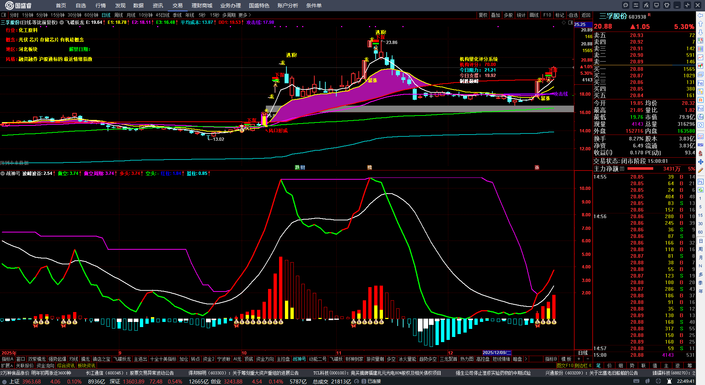Select the 战神号 indicator tab
Viewport: 705px width, 385px height.
[299, 359]
